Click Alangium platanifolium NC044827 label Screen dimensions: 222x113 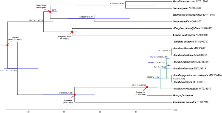pos(192,28)
